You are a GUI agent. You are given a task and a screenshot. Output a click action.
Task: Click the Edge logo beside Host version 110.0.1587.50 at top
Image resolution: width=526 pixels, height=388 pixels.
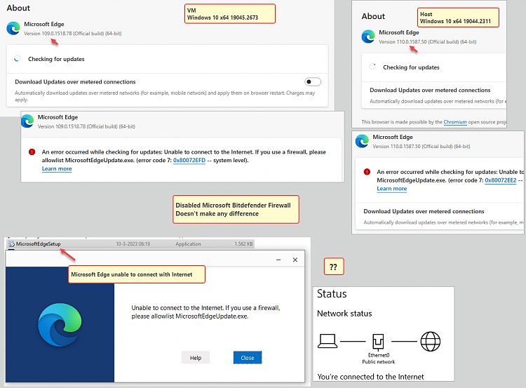(x=368, y=36)
